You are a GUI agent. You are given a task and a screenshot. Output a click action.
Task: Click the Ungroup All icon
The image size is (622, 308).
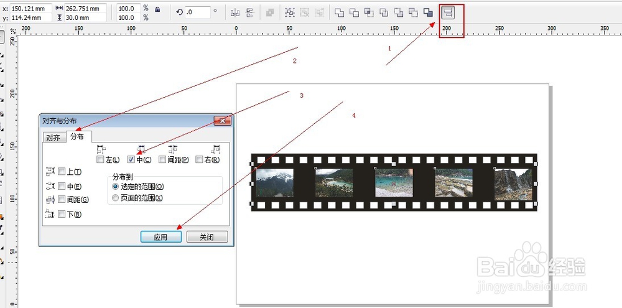tap(320, 12)
